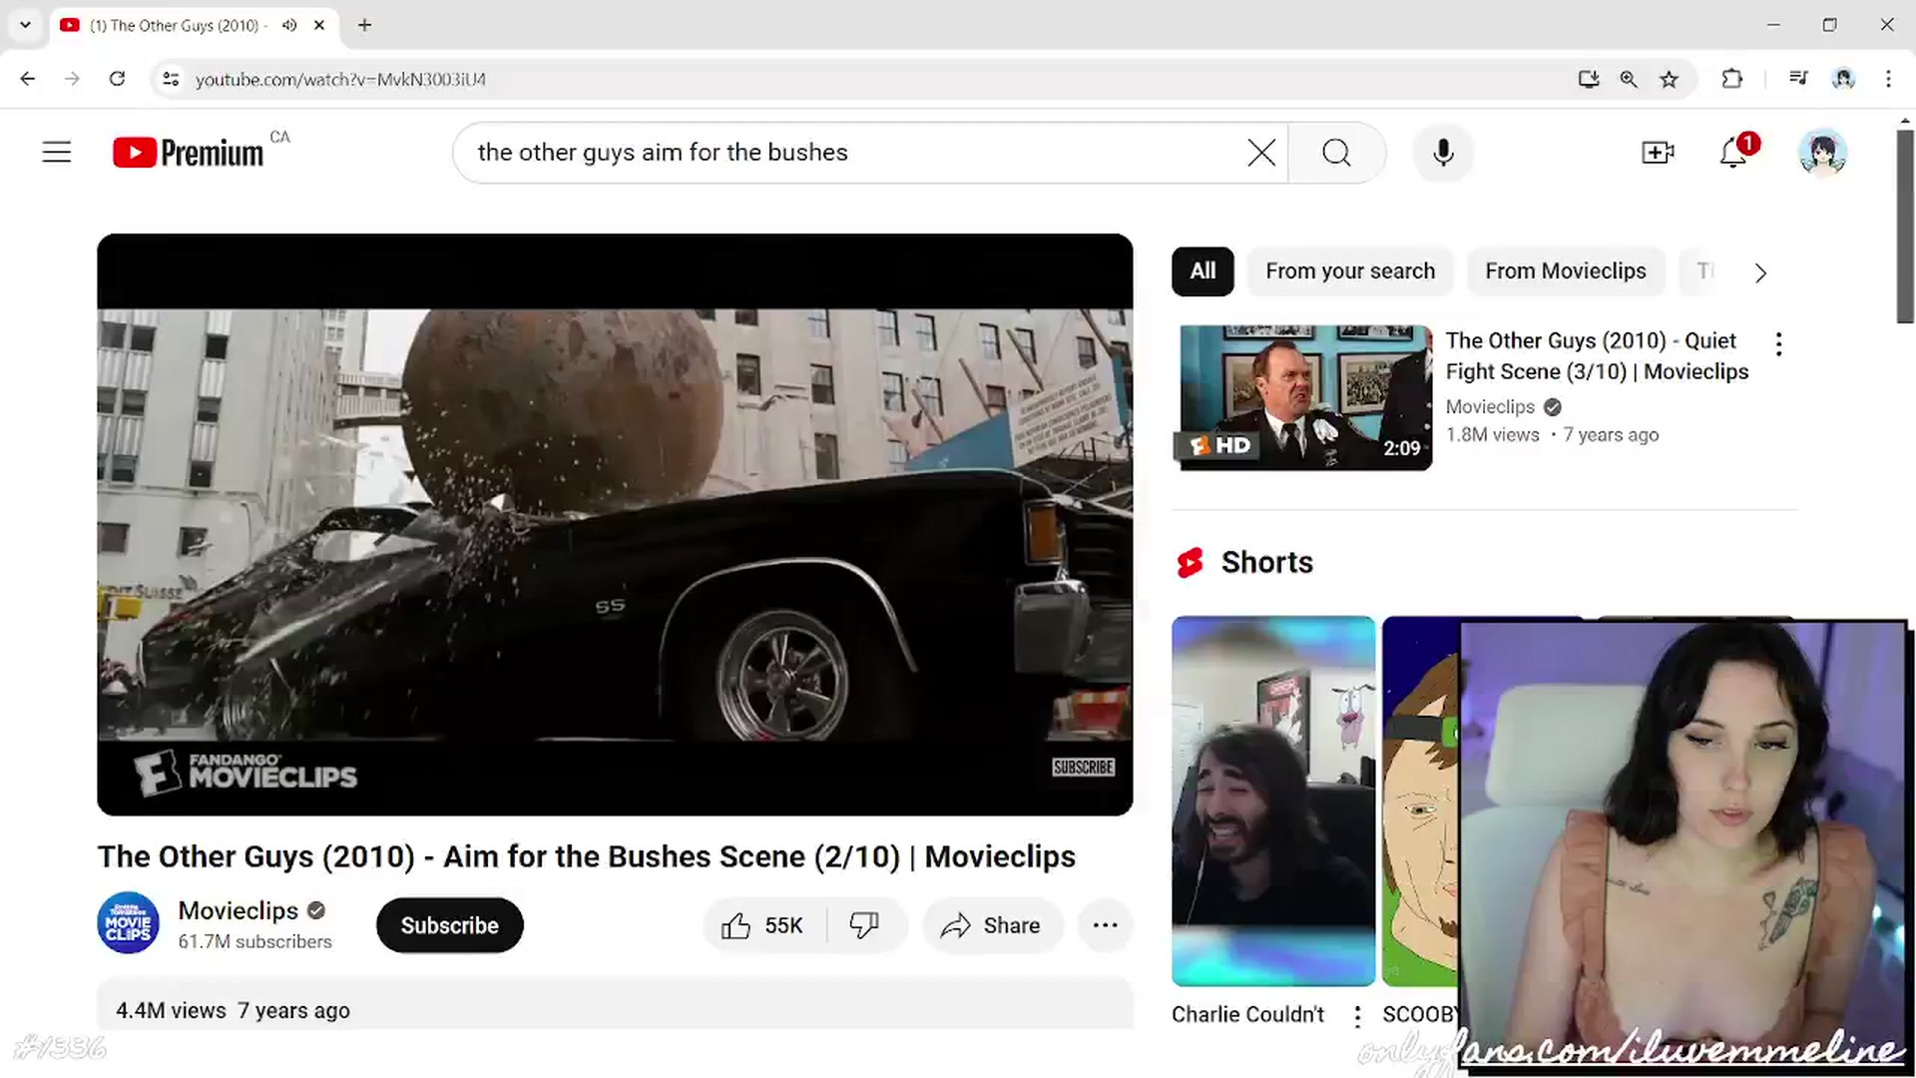Select the All filter chip
Screen dimensions: 1916x1078
coord(1202,271)
